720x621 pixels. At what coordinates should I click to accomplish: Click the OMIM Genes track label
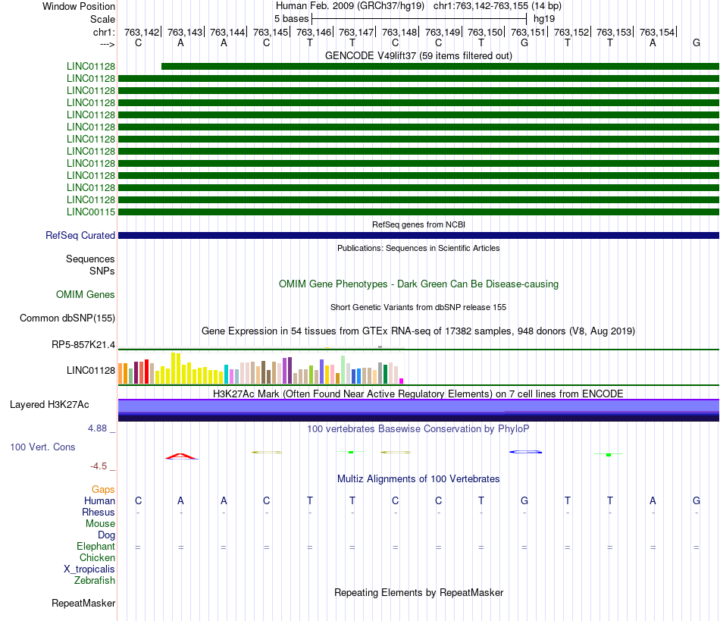[x=86, y=294]
